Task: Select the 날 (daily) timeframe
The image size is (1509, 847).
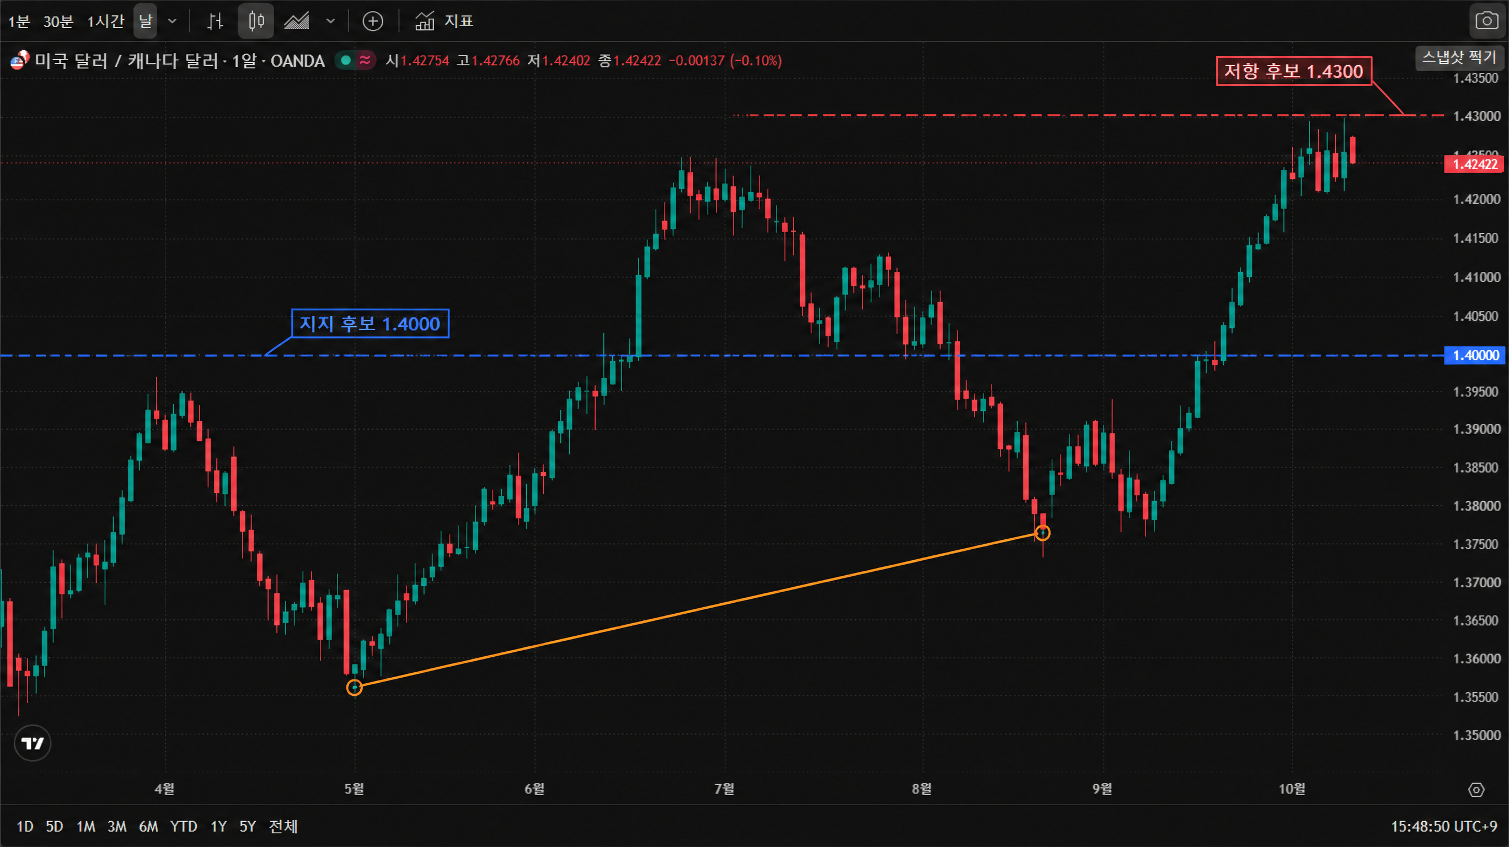Action: point(145,22)
